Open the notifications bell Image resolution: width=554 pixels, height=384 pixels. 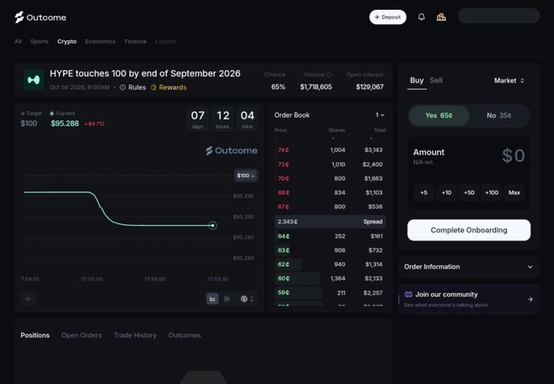click(x=421, y=17)
